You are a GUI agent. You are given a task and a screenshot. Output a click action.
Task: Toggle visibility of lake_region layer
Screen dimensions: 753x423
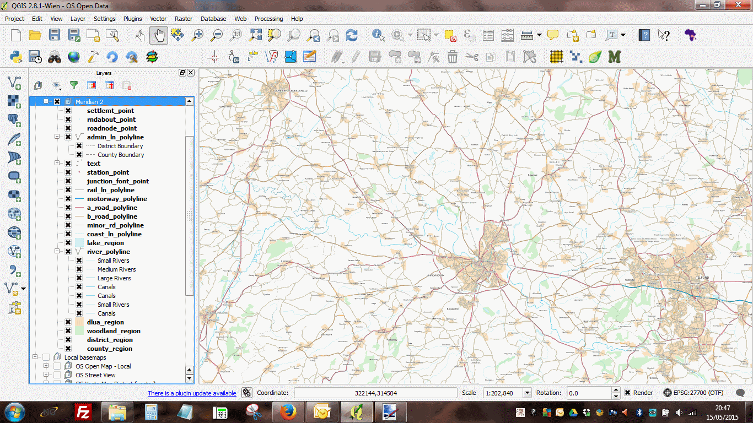(x=68, y=243)
